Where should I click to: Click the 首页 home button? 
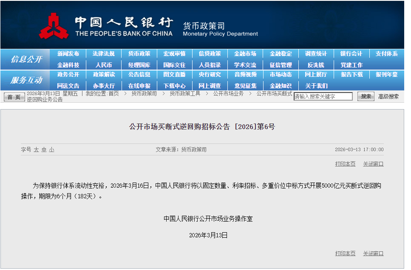(14, 97)
